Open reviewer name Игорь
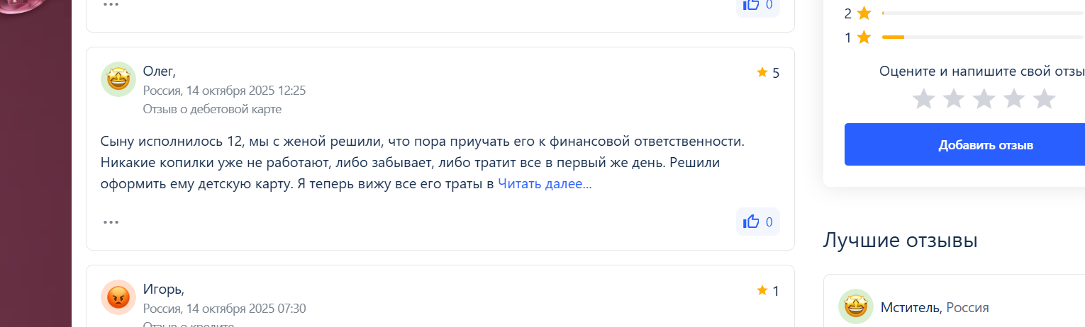Viewport: 1085px width, 327px height. (x=163, y=289)
